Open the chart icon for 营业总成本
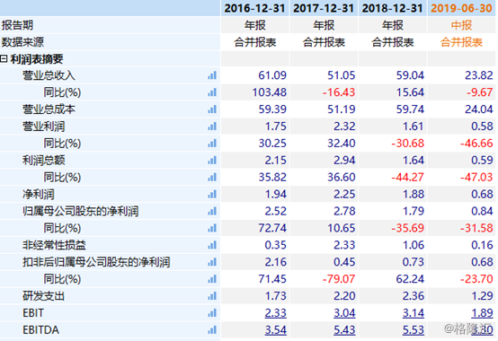498x341 pixels. pos(212,109)
